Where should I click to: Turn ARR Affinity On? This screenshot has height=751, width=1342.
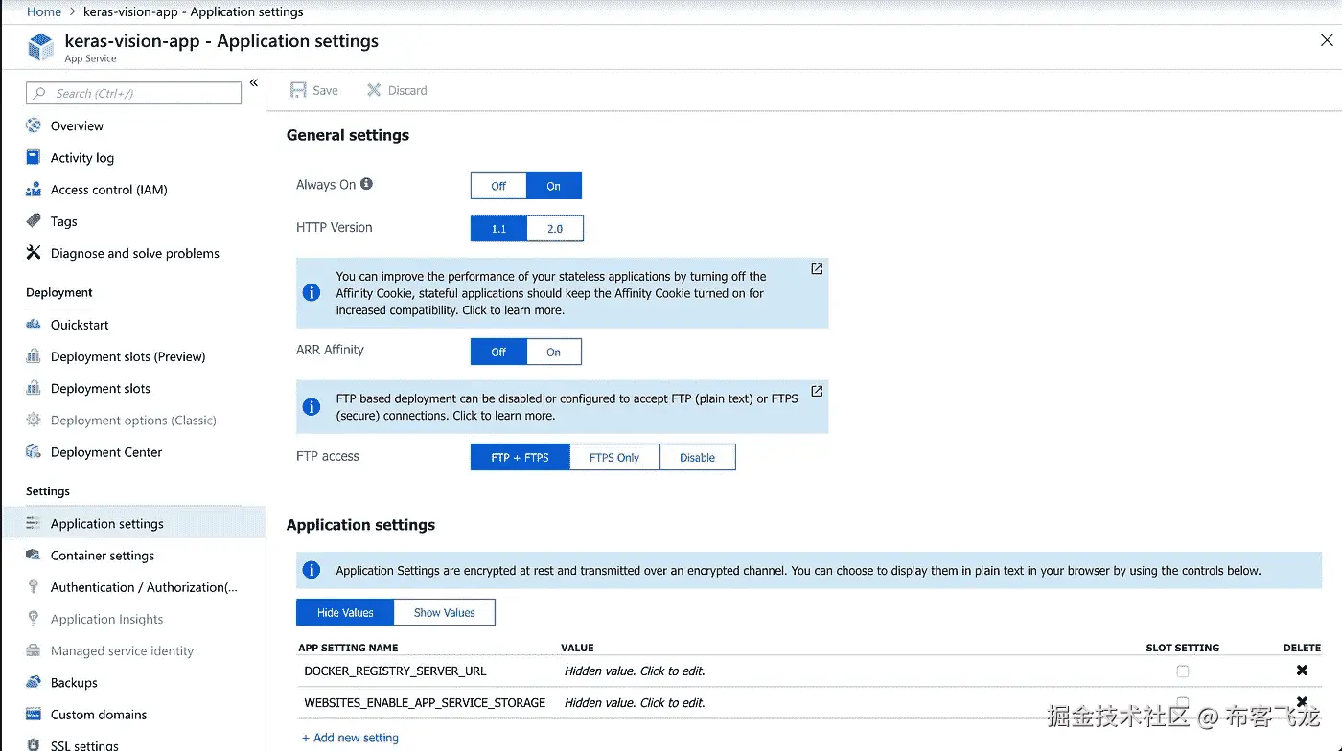[x=553, y=352]
